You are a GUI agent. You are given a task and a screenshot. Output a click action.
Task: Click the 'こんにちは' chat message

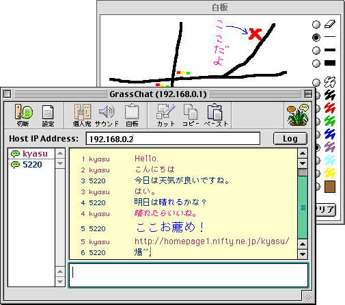pos(154,170)
